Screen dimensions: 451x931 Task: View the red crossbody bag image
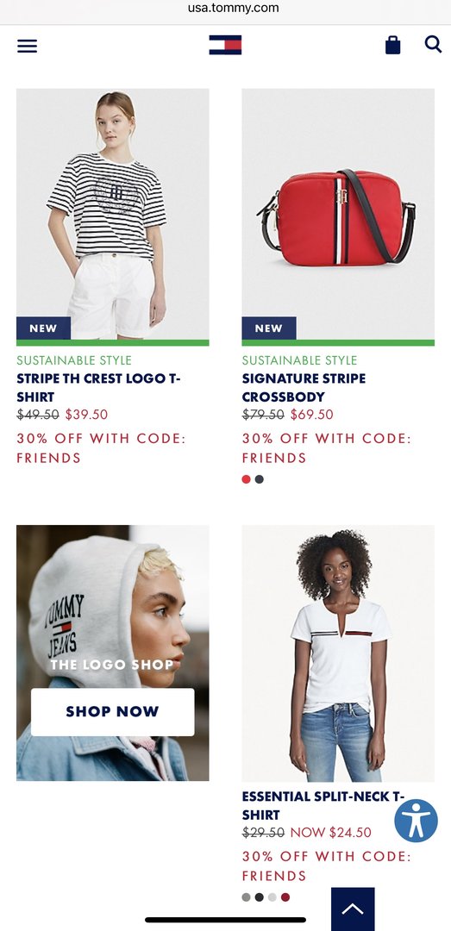click(338, 214)
